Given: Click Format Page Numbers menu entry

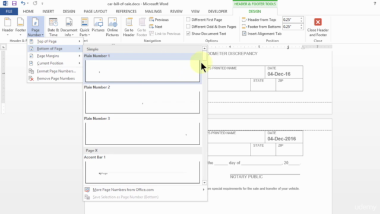Looking at the screenshot, I should click(x=55, y=71).
